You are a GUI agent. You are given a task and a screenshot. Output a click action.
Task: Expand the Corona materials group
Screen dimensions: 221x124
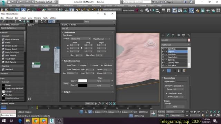(x=1, y=73)
